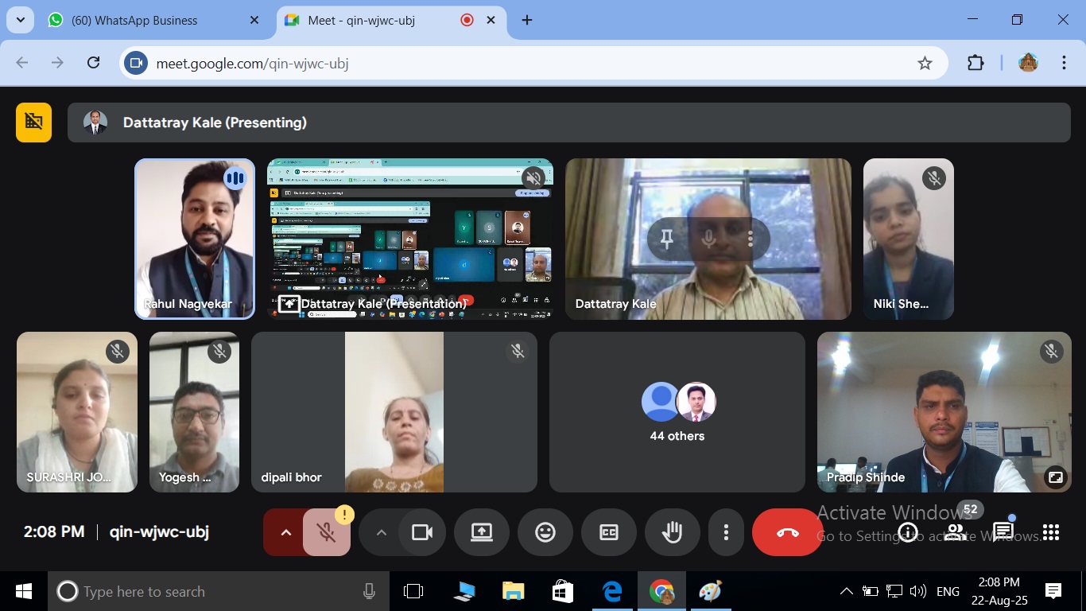
Task: Open the Chrome tab search dropdown
Action: click(x=20, y=20)
